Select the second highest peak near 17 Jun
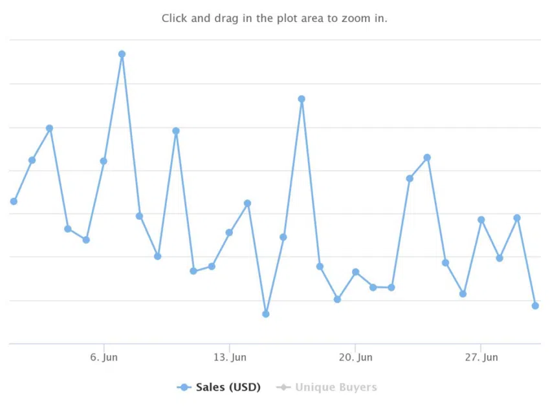Screen dimensions: 550x412 click(302, 99)
